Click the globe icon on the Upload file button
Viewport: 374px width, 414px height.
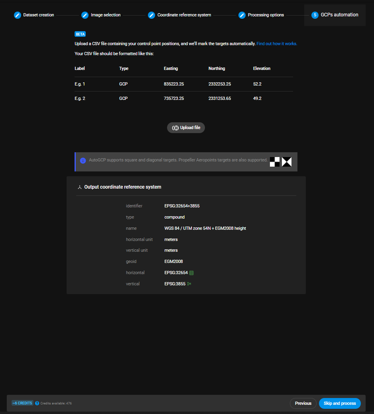coord(175,127)
